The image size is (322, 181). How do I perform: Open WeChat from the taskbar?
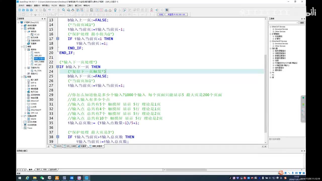click(42, 178)
